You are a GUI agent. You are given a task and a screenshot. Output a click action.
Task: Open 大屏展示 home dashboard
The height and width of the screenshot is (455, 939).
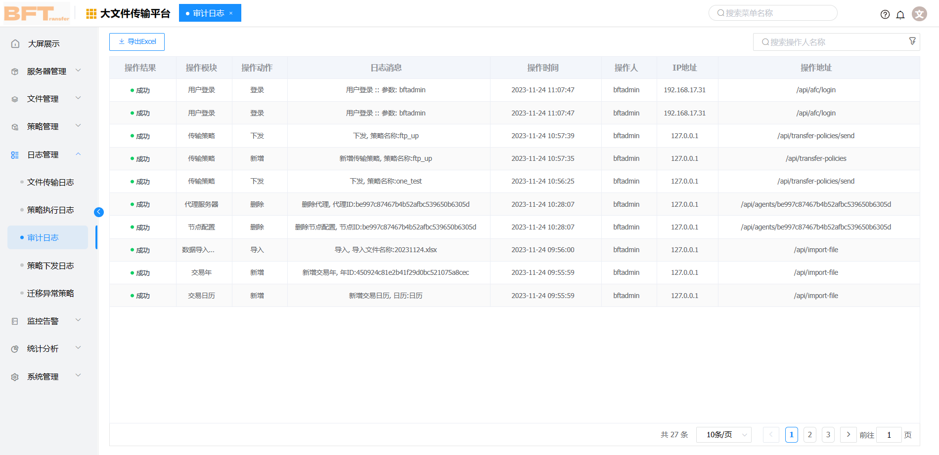44,44
